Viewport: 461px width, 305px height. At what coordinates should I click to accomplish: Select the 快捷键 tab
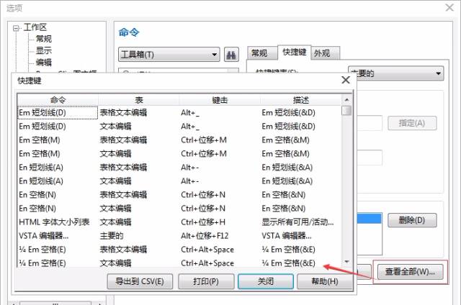[x=293, y=53]
